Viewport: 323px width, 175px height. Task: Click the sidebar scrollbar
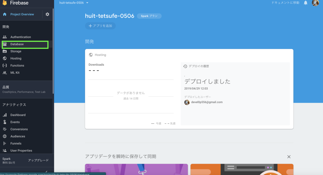click(53, 51)
